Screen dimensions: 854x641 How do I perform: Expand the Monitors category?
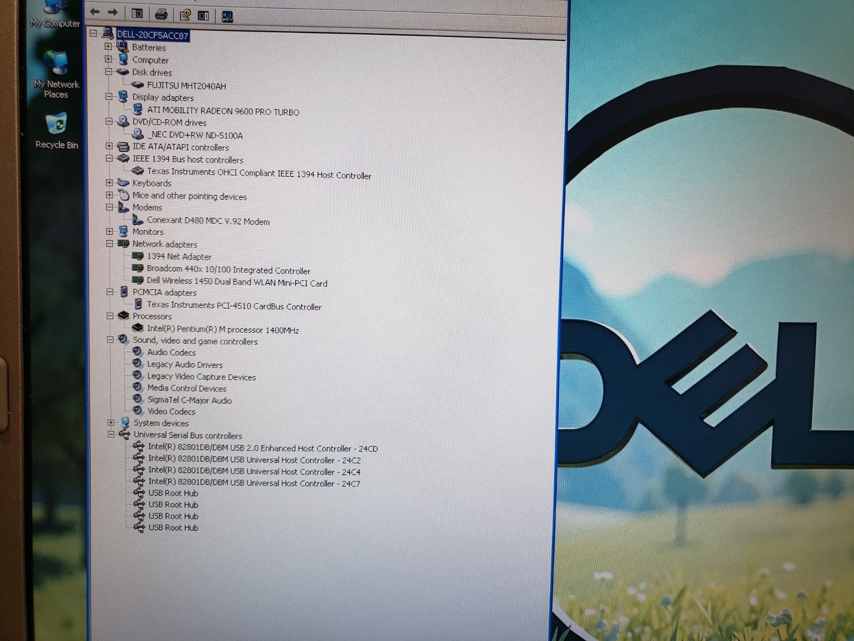109,231
